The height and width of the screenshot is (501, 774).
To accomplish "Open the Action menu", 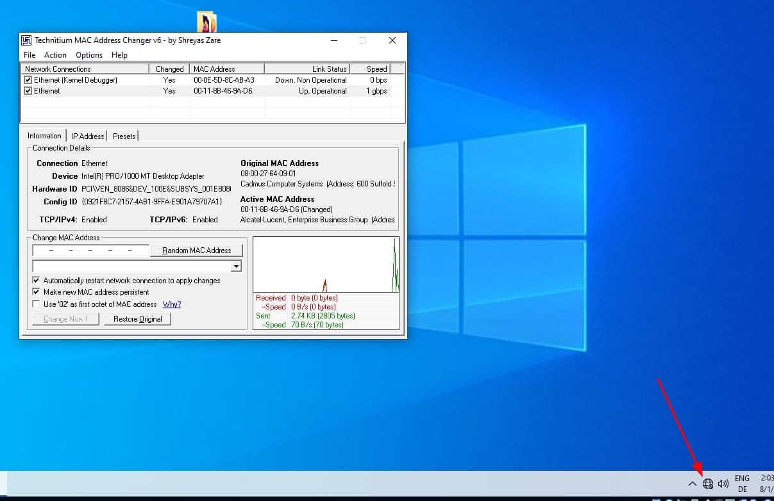I will (55, 55).
